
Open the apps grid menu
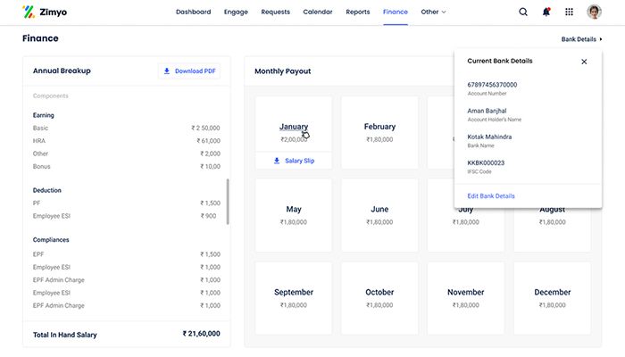click(x=570, y=12)
